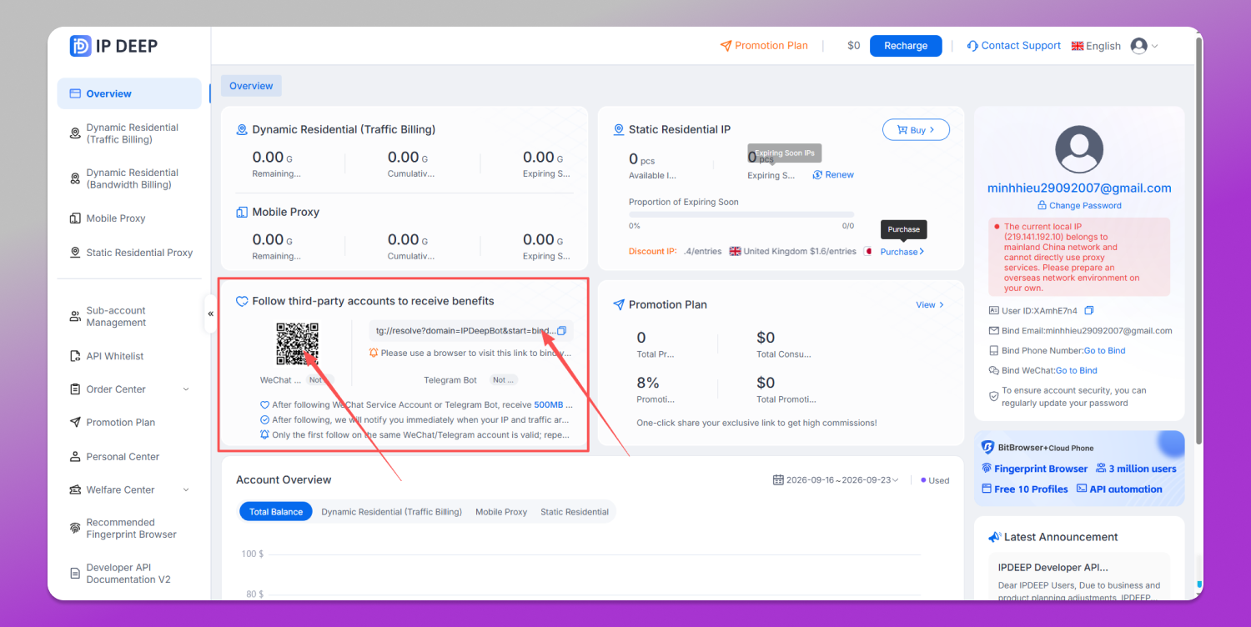This screenshot has width=1251, height=627.
Task: Open the user avatar dropdown
Action: pyautogui.click(x=1144, y=46)
